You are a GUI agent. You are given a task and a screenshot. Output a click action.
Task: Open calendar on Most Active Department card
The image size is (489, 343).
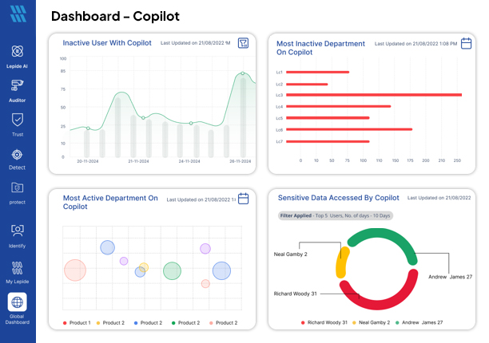pyautogui.click(x=245, y=199)
